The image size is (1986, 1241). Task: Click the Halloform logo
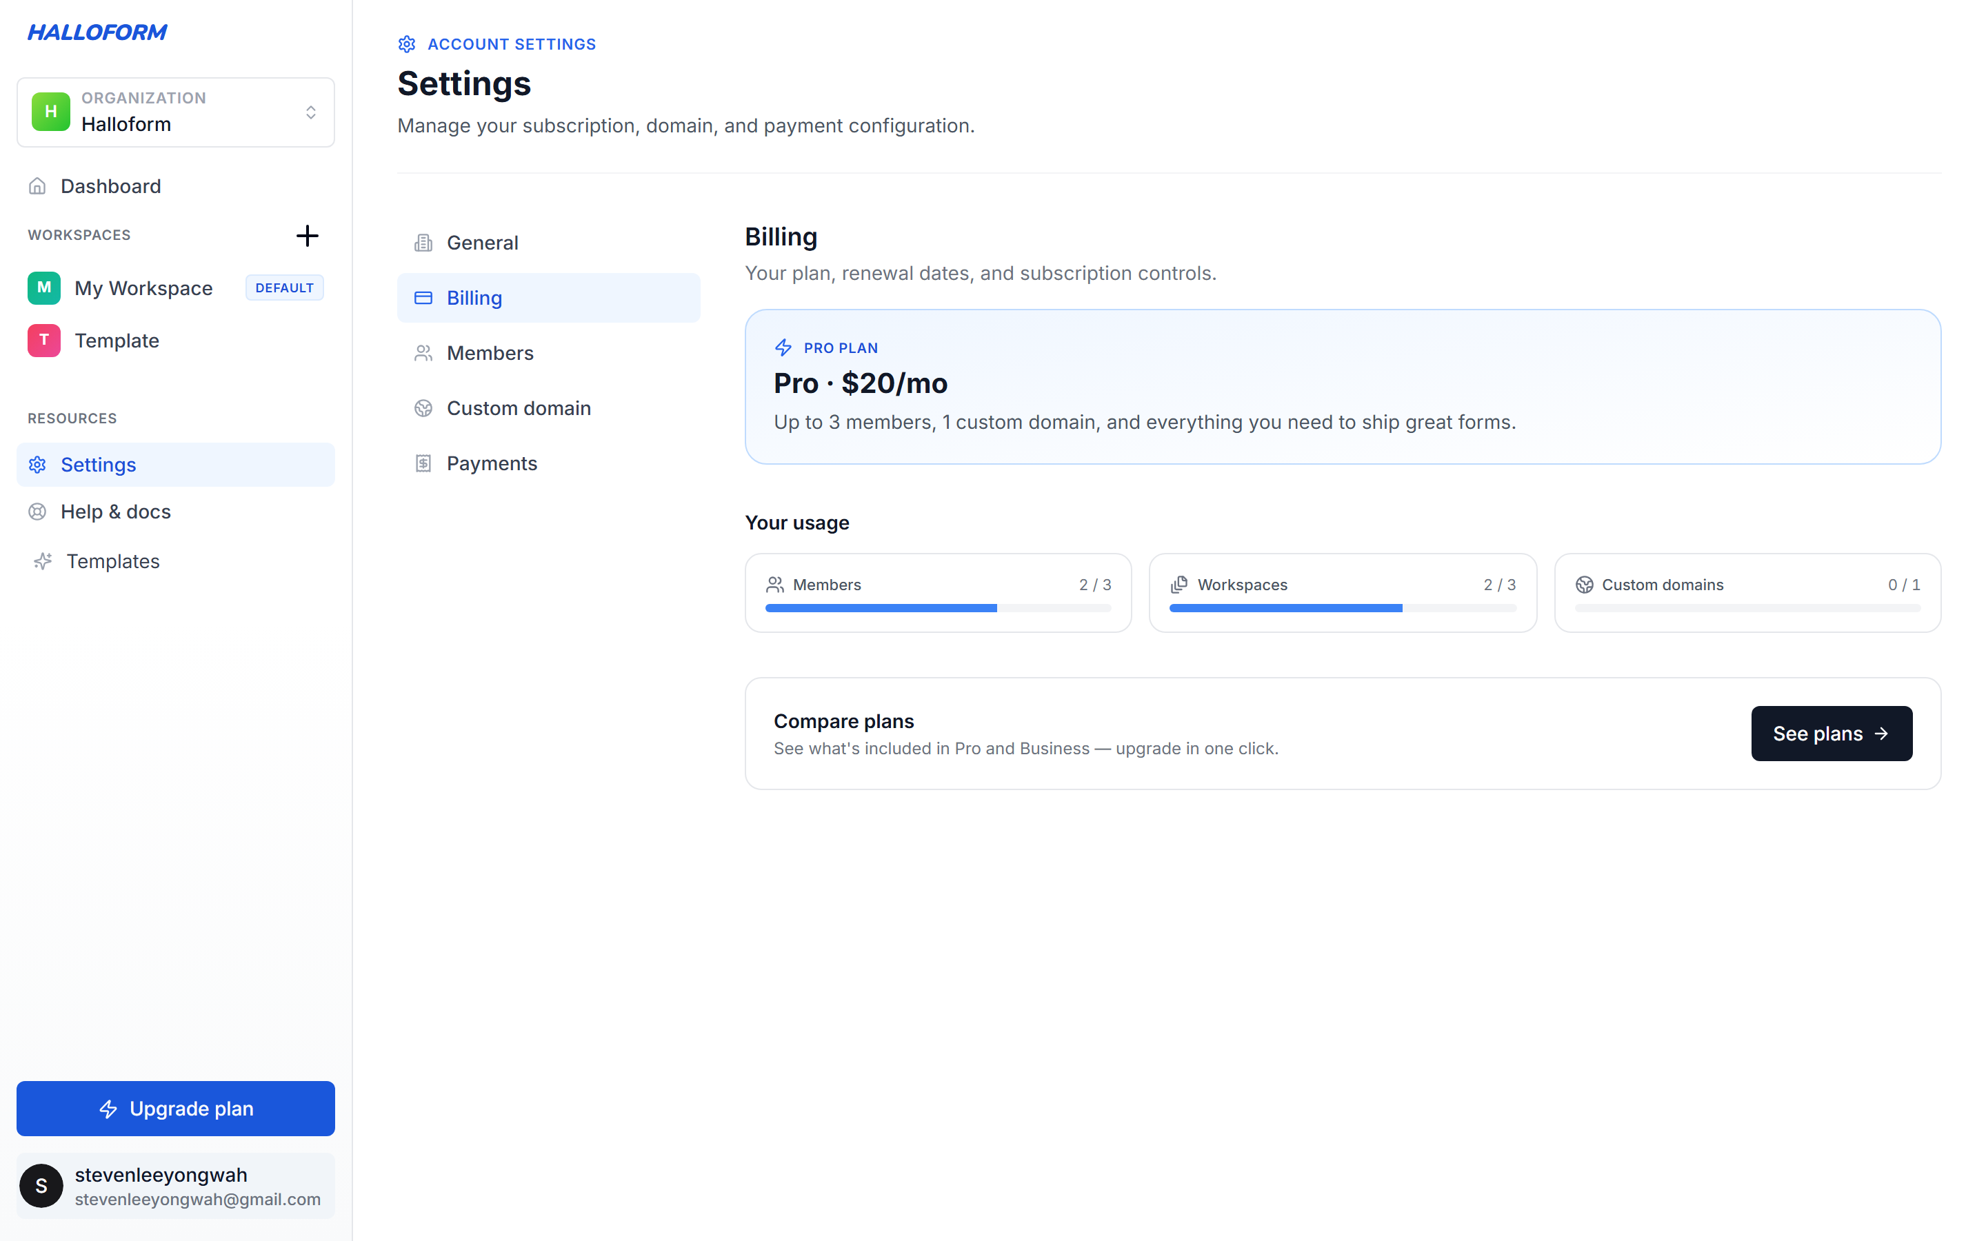click(x=97, y=32)
